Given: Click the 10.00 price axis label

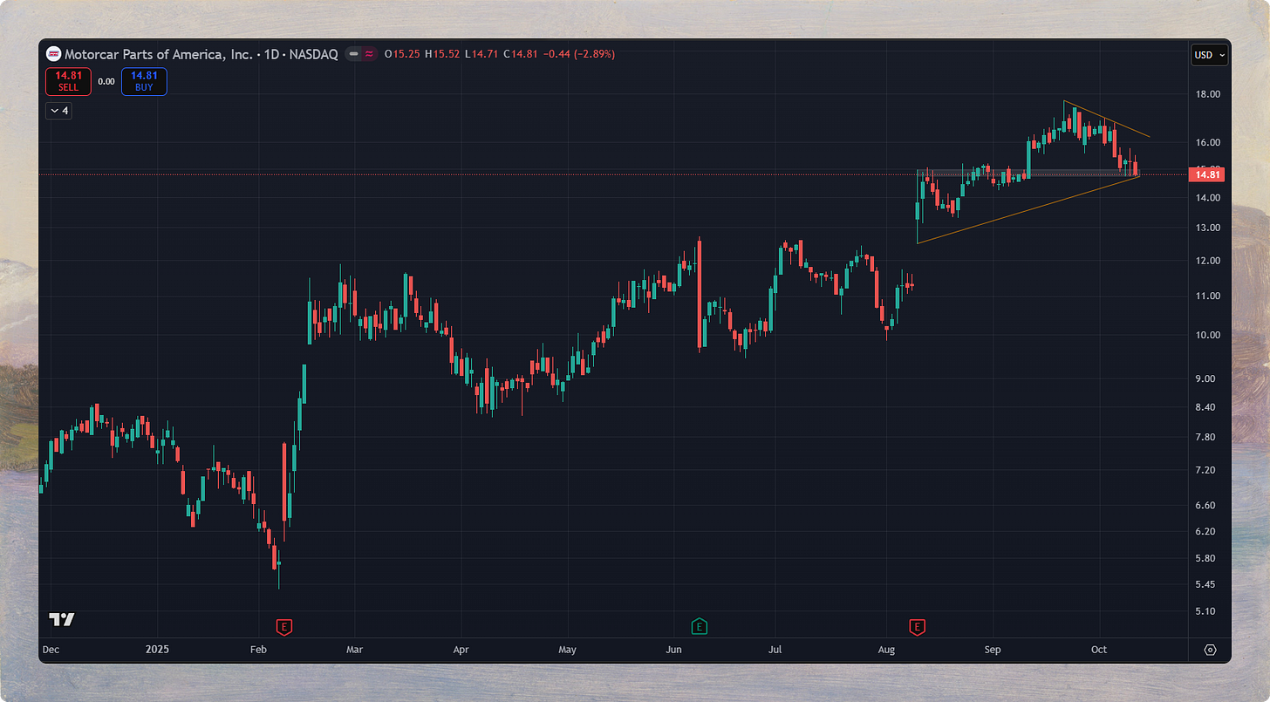Looking at the screenshot, I should (1207, 336).
